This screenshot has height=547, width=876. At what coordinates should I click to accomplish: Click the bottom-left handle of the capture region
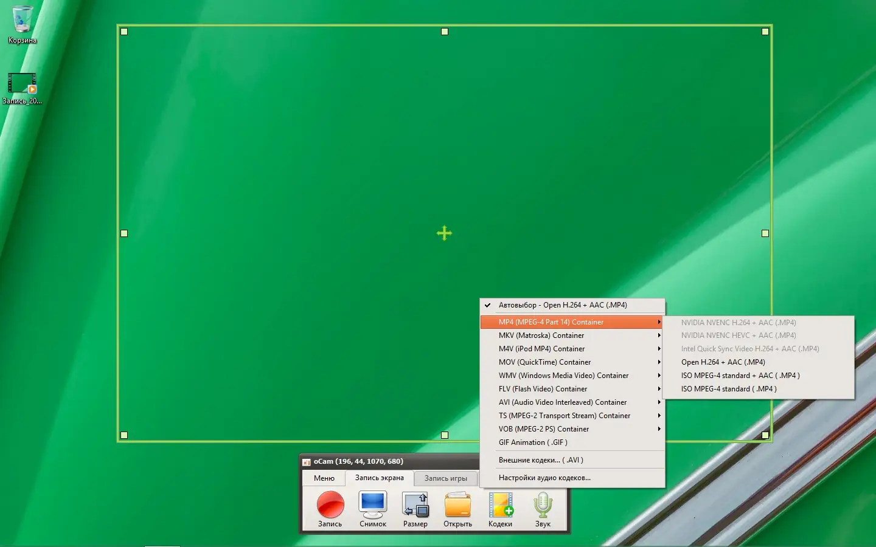(x=124, y=435)
